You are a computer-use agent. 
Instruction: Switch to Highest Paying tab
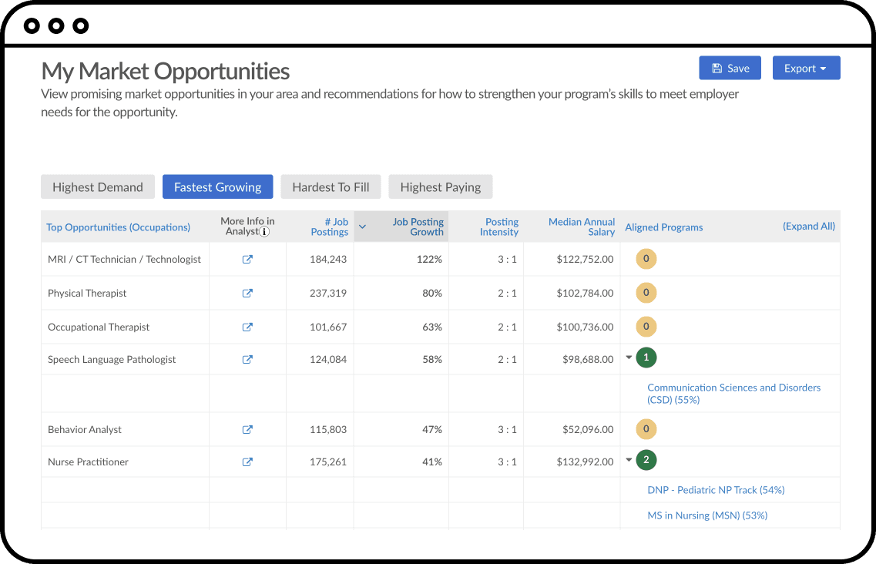coord(440,186)
